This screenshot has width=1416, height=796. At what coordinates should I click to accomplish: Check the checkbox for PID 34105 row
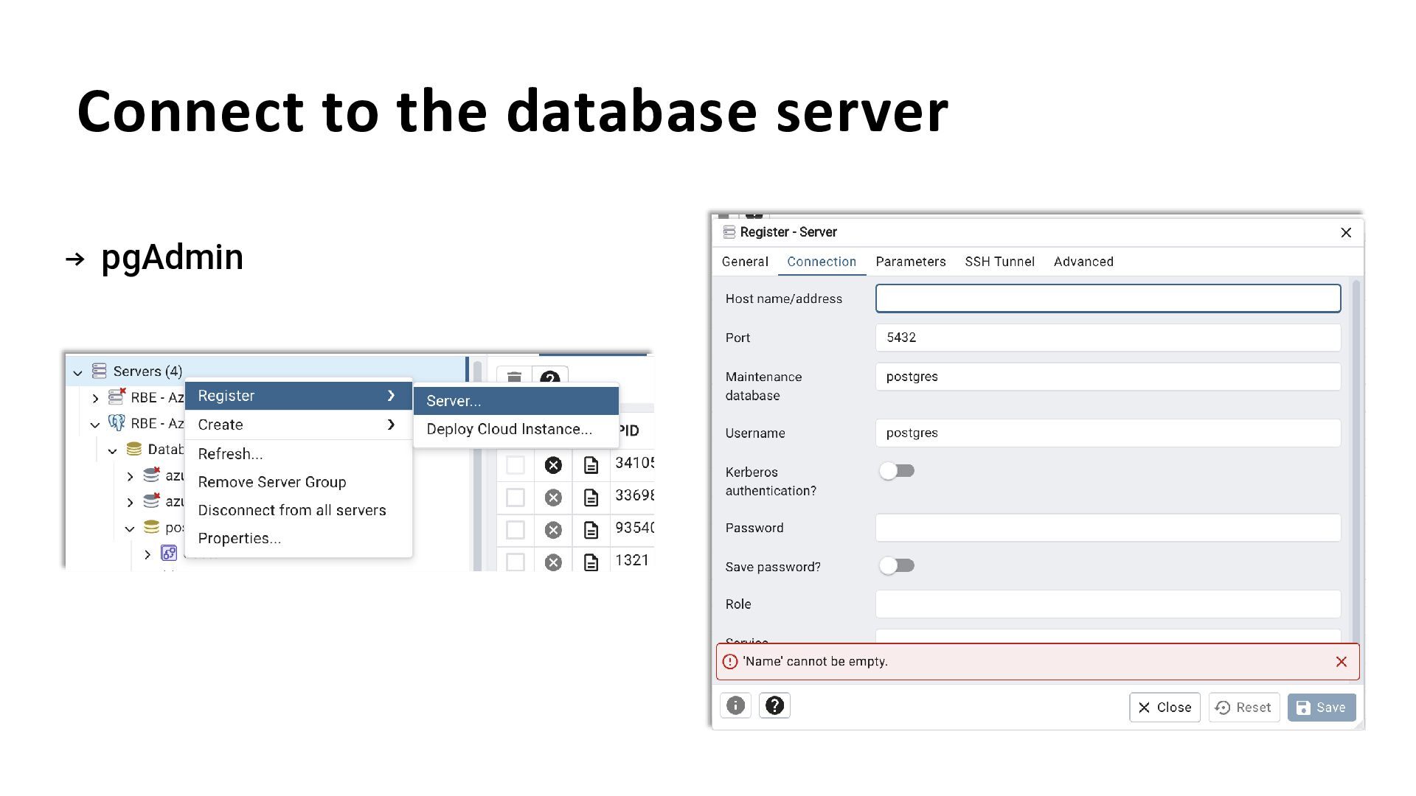click(516, 465)
